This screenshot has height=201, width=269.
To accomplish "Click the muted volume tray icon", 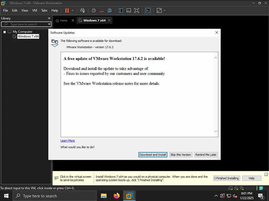I will coord(235,196).
